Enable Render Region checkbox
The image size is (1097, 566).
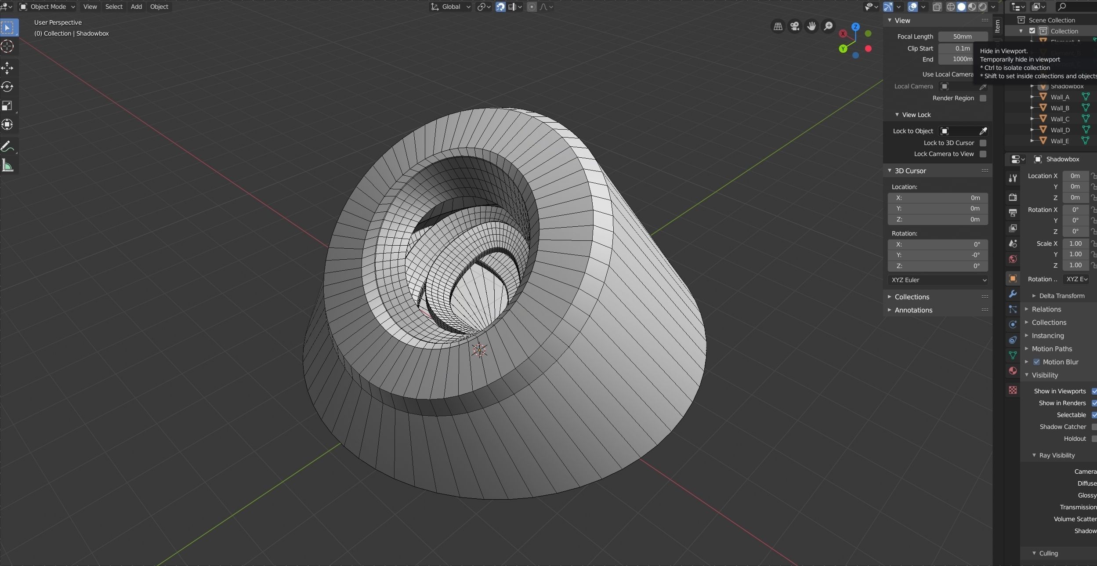point(983,98)
